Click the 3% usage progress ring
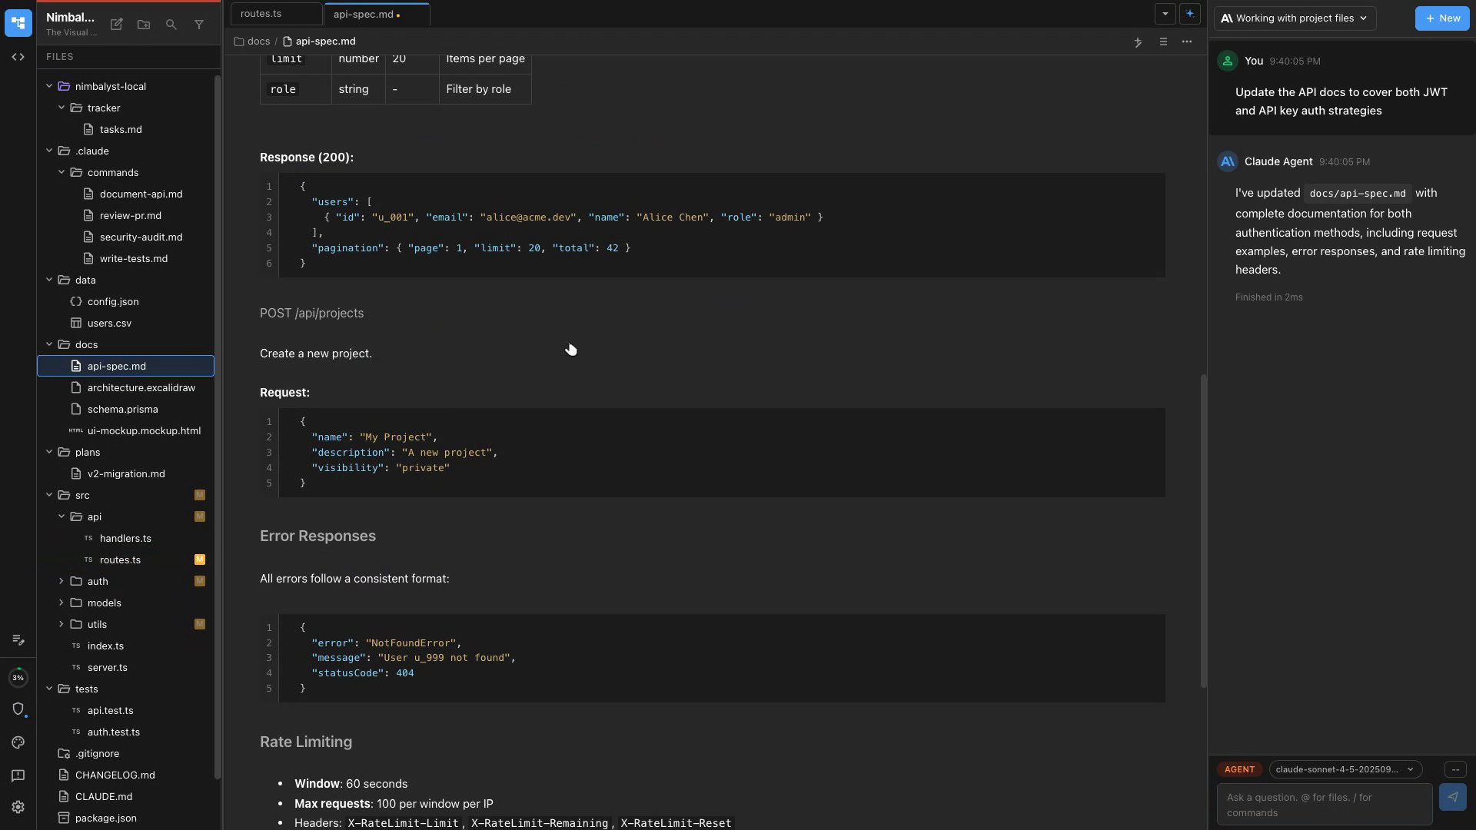This screenshot has height=830, width=1476. [18, 677]
